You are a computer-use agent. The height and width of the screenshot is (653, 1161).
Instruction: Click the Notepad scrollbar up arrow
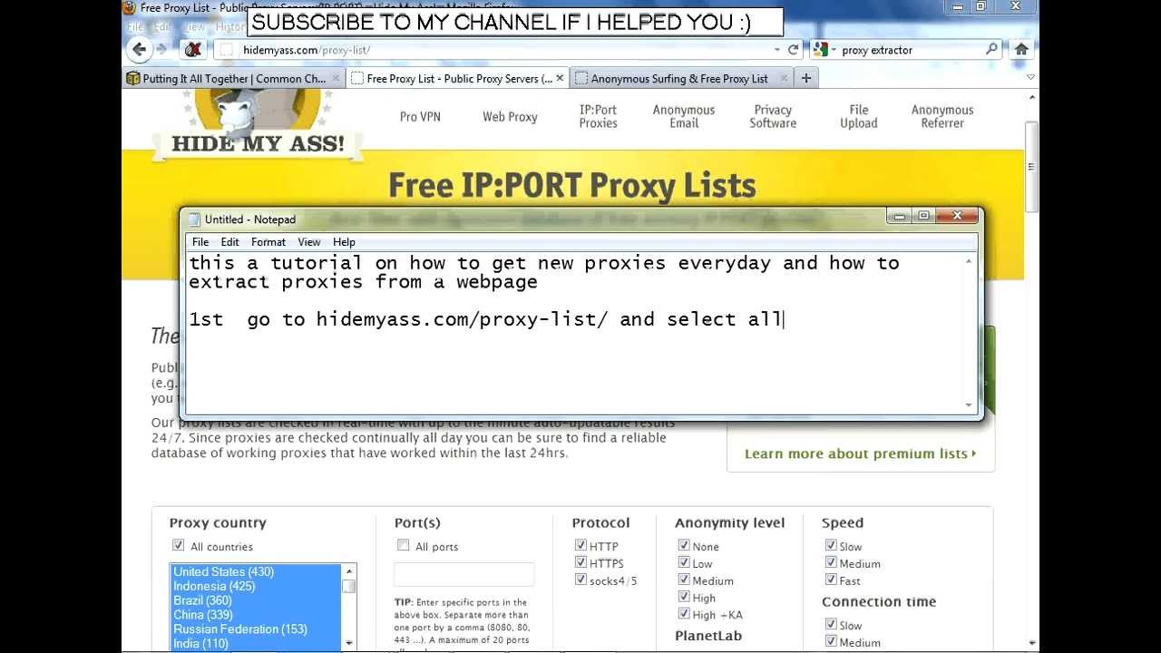tap(969, 261)
